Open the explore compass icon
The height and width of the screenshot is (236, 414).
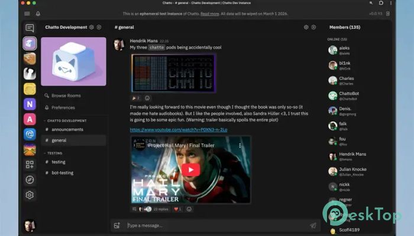click(x=30, y=180)
